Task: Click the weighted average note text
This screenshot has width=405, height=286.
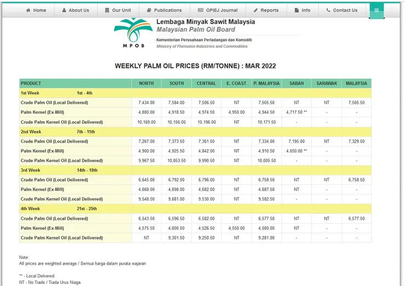Action: pyautogui.click(x=83, y=264)
